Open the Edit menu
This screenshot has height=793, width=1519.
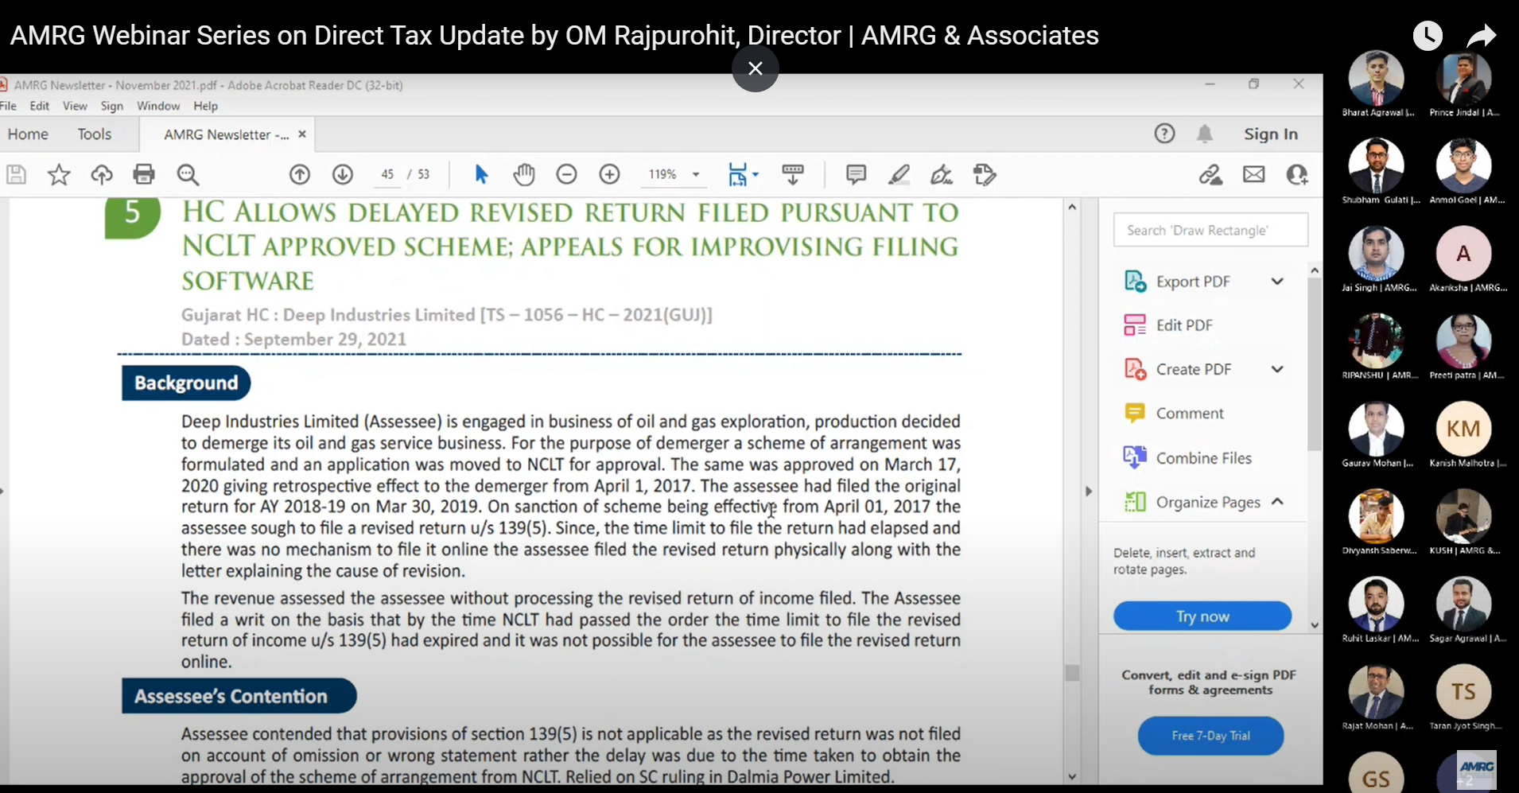39,106
